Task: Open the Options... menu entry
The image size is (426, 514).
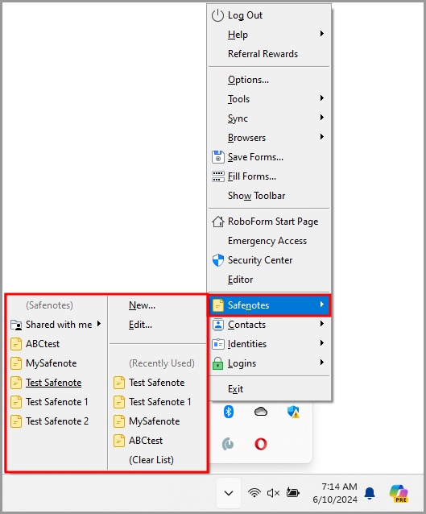Action: click(248, 80)
